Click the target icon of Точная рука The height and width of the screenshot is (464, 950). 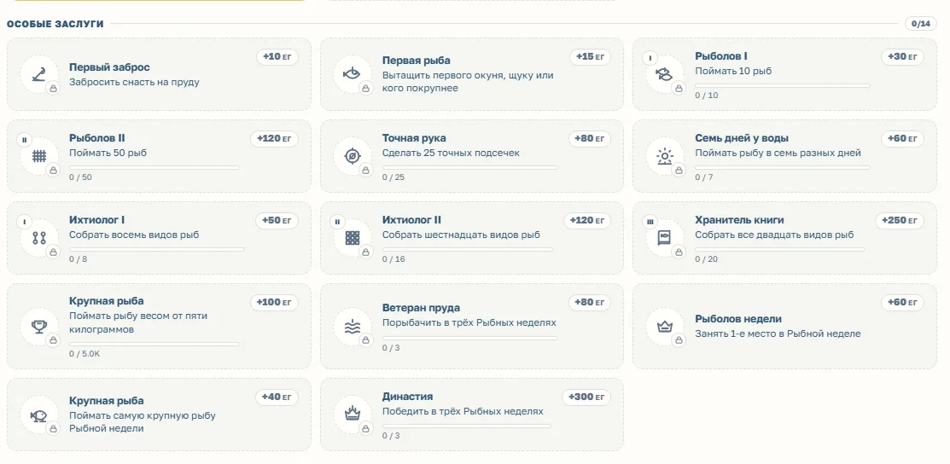[352, 156]
